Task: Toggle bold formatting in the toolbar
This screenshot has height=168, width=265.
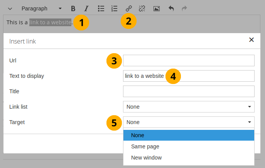Action: point(73,8)
